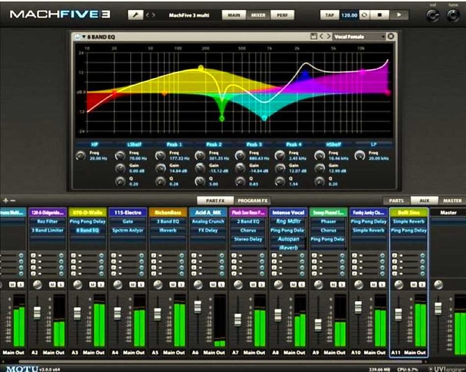Click the Peak 3 Gain knob
This screenshot has width=466, height=372.
[x=240, y=168]
